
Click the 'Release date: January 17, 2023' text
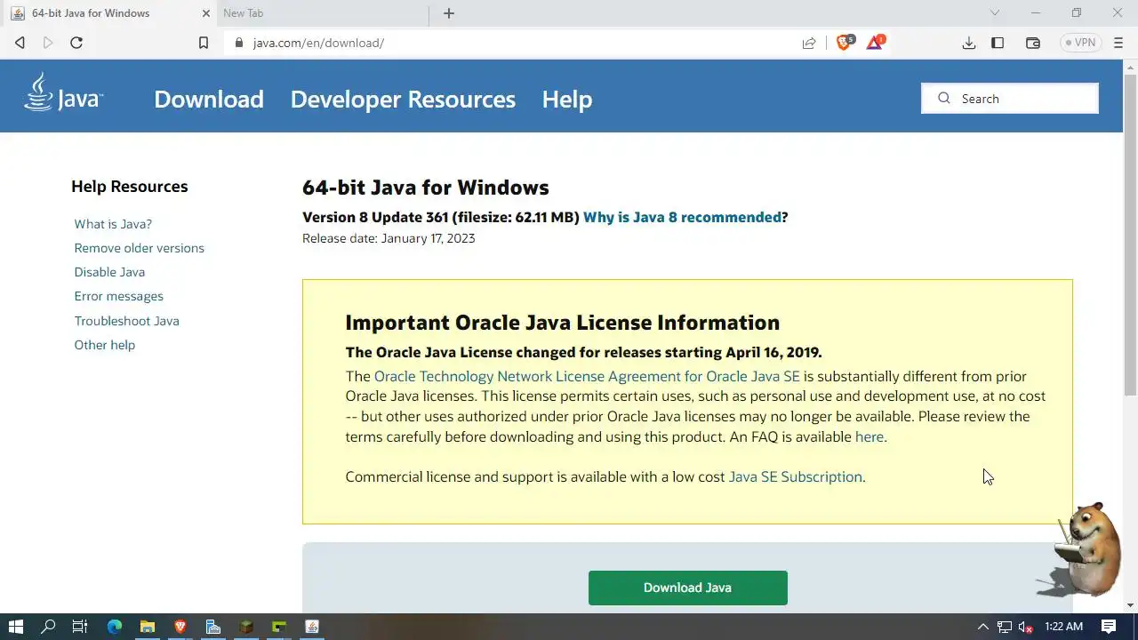(x=389, y=238)
